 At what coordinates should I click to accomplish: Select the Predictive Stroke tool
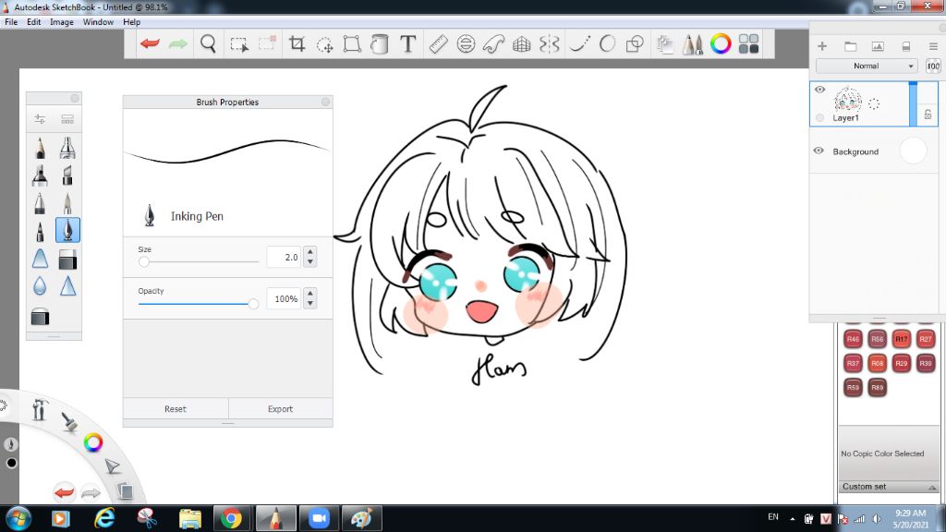pos(607,44)
